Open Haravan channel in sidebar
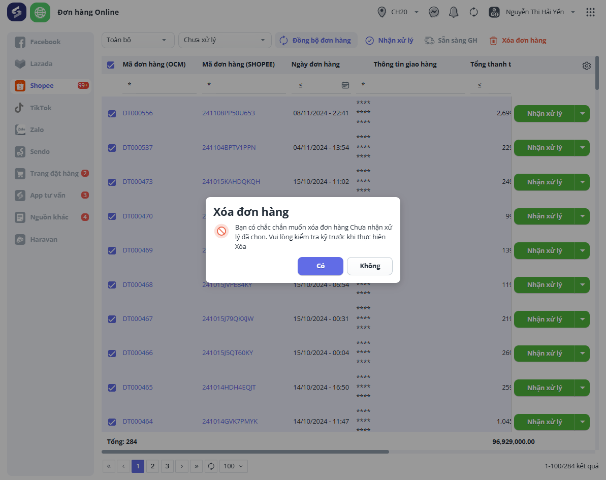606x480 pixels. (51, 240)
